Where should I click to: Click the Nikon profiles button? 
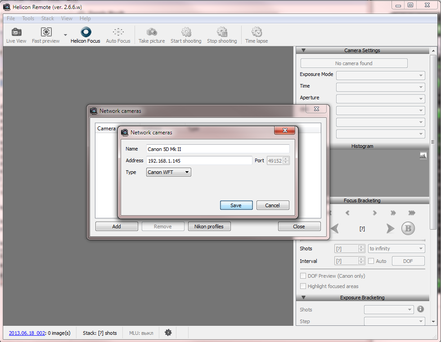[209, 227]
